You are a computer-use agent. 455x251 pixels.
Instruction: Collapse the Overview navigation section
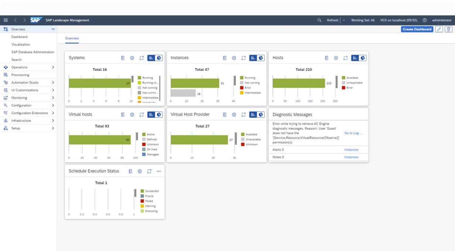[x=53, y=29]
